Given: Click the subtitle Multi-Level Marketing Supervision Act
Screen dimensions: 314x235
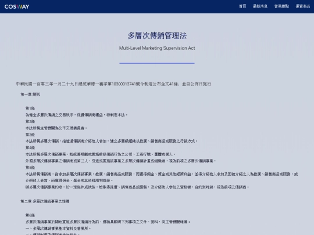Looking at the screenshot, I should (157, 48).
